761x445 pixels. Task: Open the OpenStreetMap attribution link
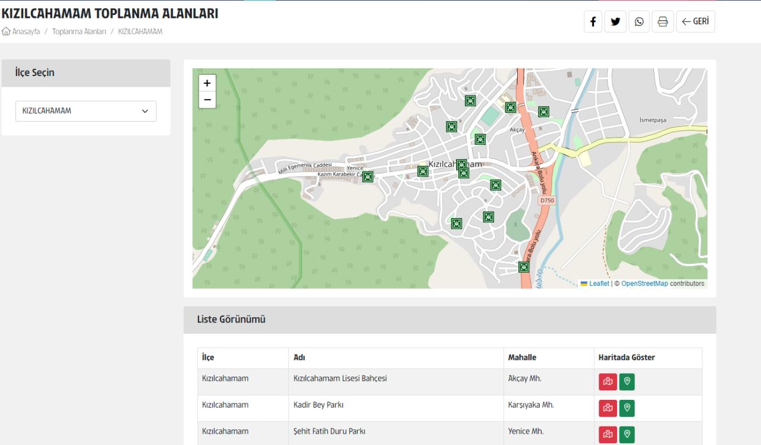pos(644,283)
